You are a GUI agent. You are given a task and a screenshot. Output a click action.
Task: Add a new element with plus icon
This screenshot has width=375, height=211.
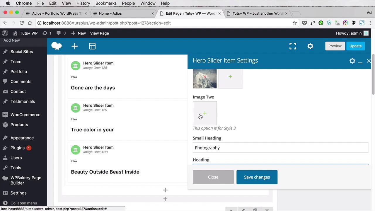[x=75, y=46]
